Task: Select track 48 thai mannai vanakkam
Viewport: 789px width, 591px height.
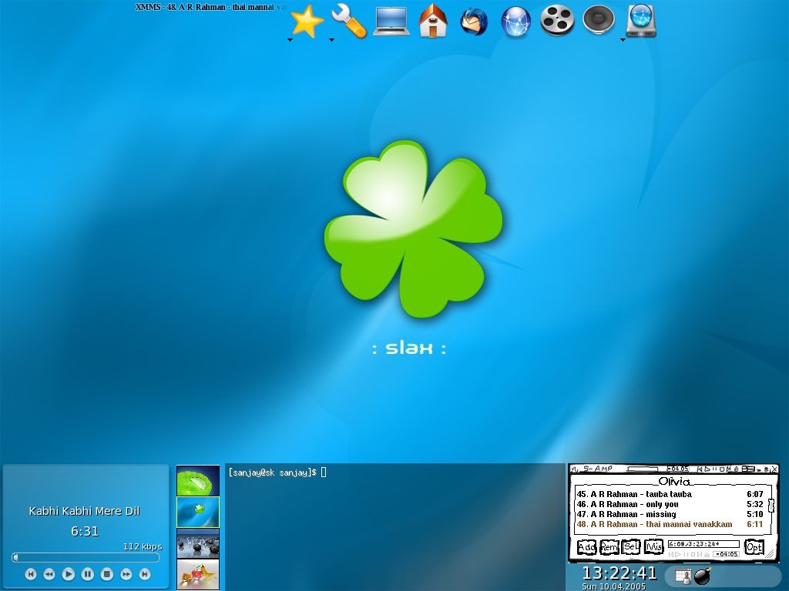Action: pos(670,524)
